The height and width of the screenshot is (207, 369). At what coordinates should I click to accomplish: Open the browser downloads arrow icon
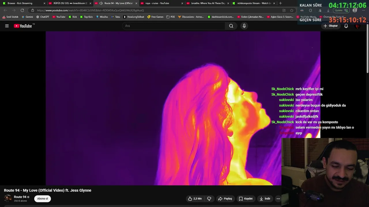coord(328,10)
